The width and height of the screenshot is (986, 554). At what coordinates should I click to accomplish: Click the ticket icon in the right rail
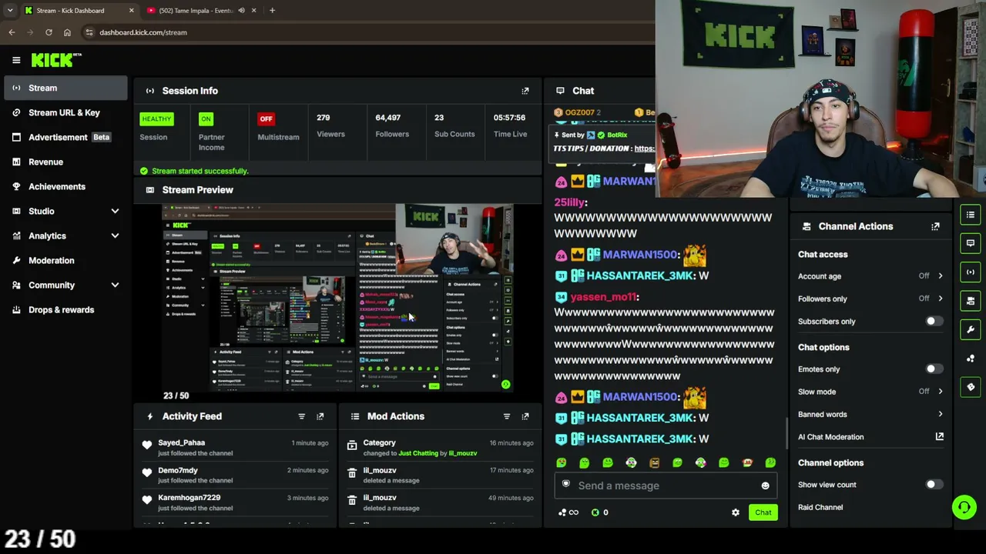[x=971, y=387]
